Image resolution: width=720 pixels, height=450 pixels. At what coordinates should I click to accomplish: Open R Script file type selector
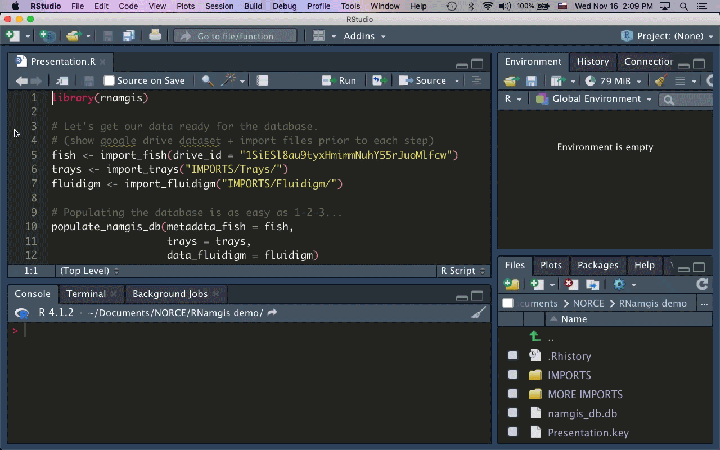(462, 271)
